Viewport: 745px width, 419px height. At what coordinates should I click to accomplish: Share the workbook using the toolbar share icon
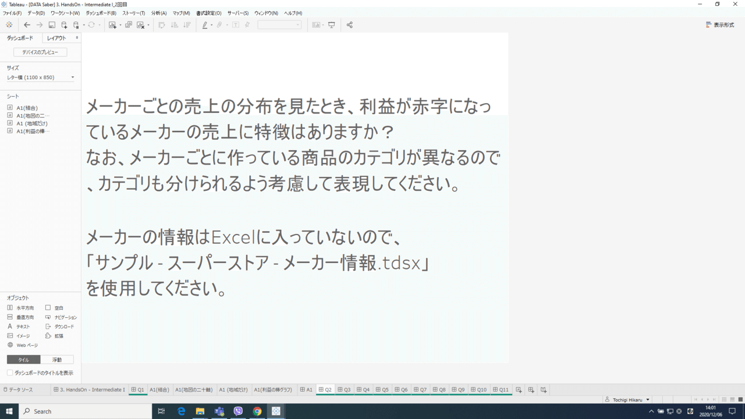tap(349, 25)
